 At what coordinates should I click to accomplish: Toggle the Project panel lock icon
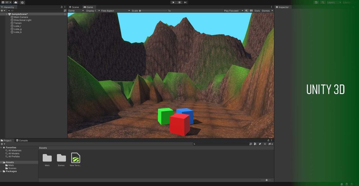click(268, 140)
